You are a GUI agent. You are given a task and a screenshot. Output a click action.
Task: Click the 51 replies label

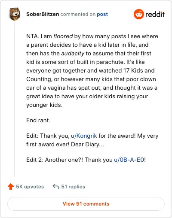[73, 187]
